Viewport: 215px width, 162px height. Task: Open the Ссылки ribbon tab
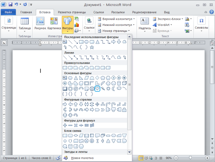click(99, 12)
